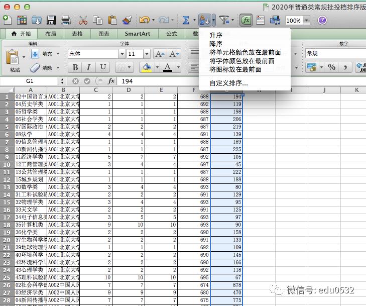Select row 10 header
Viewport: 366px width, 306px height.
pos(7,164)
